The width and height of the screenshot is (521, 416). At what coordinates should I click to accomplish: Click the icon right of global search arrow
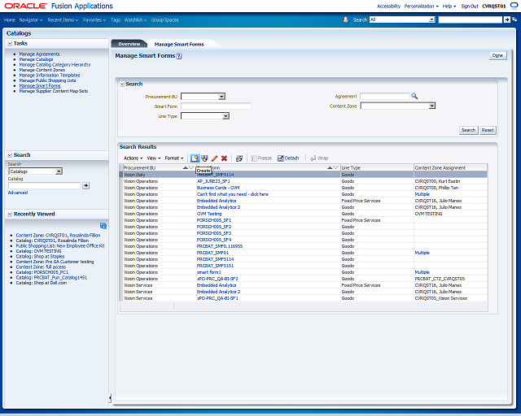click(x=514, y=19)
